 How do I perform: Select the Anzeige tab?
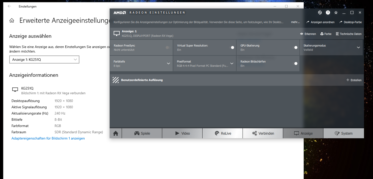(303, 133)
